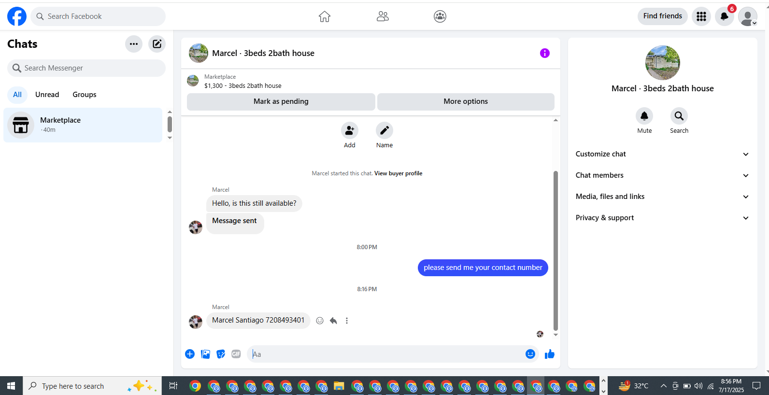Screen dimensions: 769x395
Task: Click the listing thumbnail beside $1,300 price
Action: tap(193, 81)
